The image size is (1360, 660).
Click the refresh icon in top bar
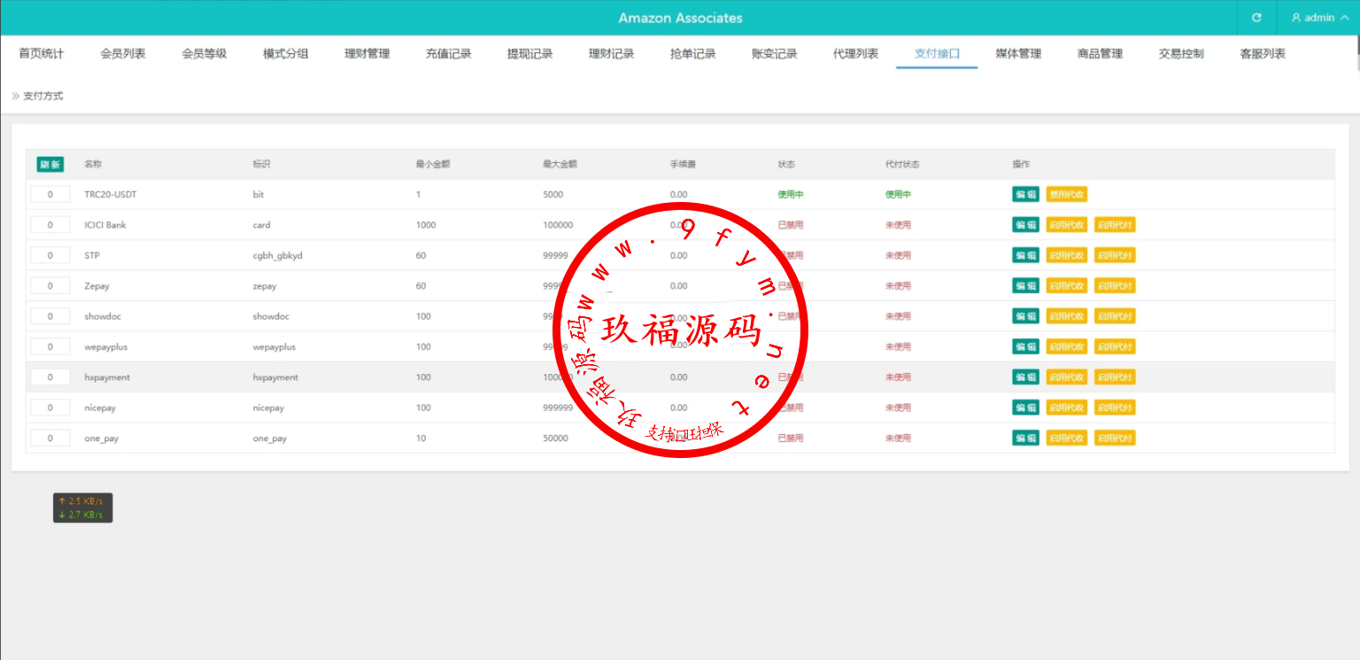1256,18
